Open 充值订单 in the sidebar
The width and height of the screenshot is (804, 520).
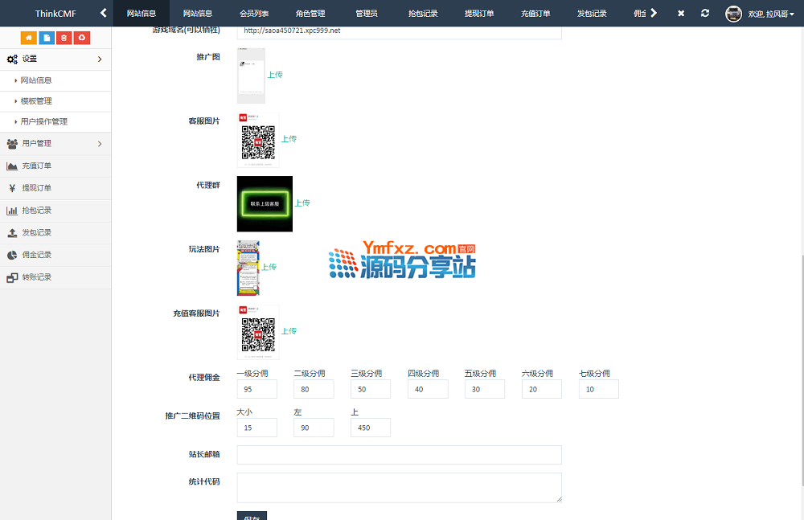tap(36, 166)
